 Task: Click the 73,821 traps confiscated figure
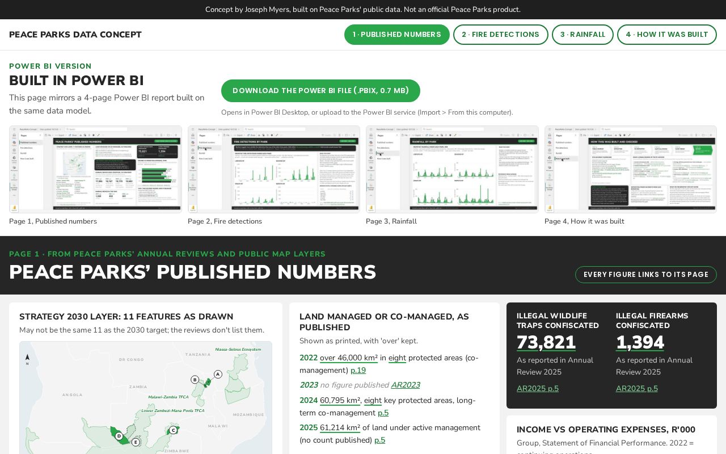pyautogui.click(x=546, y=343)
